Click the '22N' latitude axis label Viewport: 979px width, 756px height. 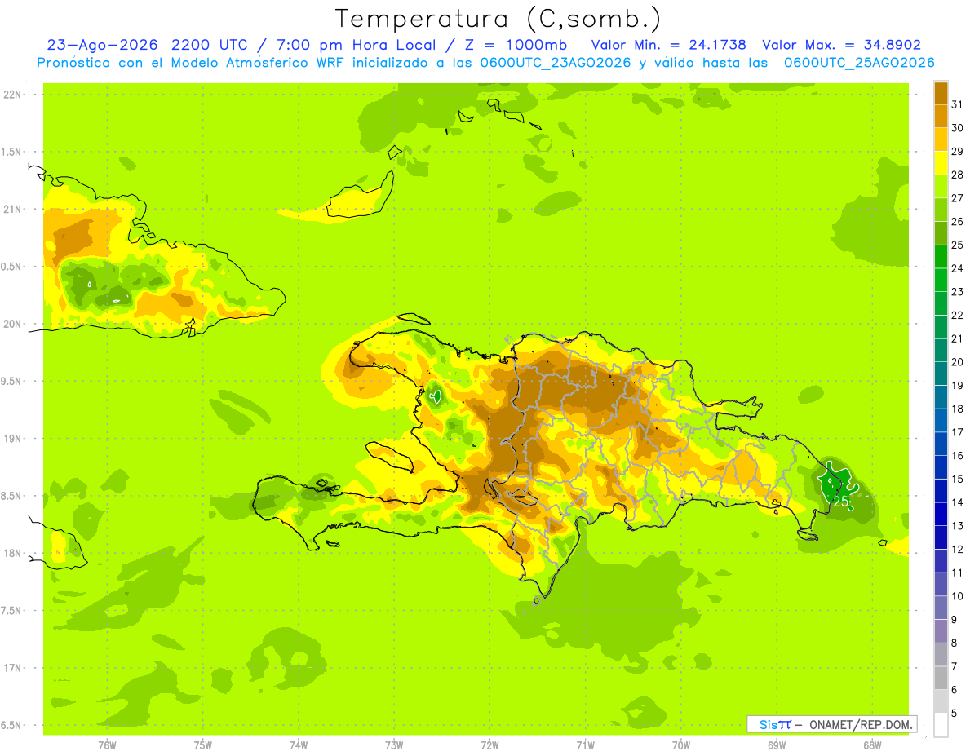point(12,94)
